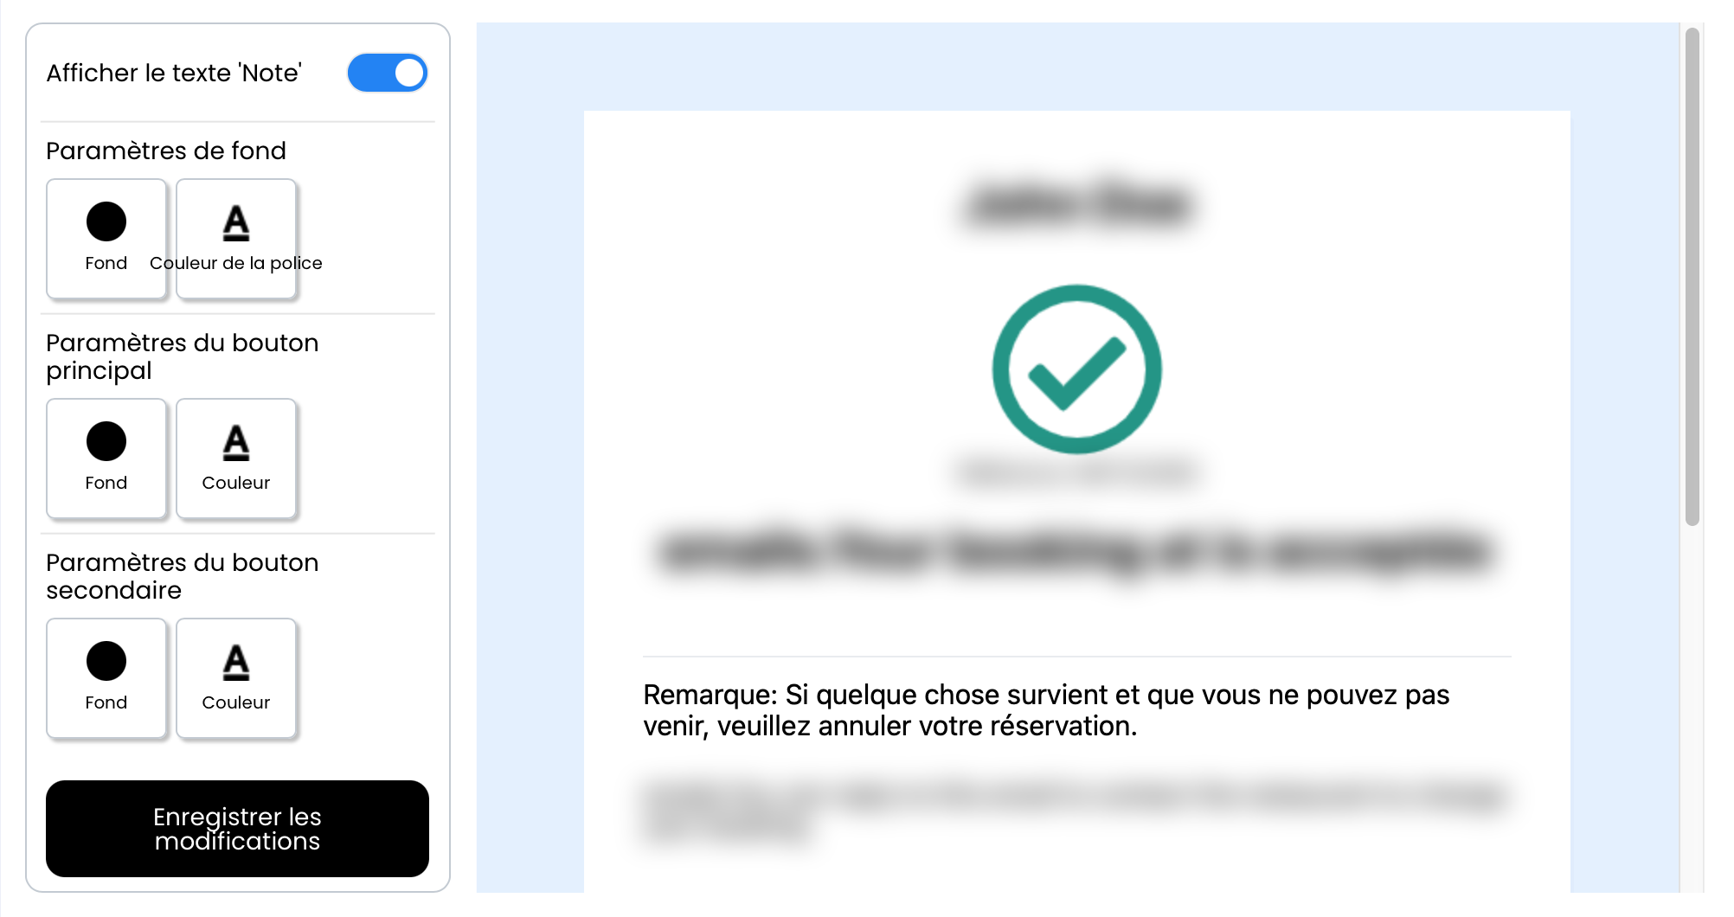
Task: Select the Couleur text icon for bouton secondaire
Action: [x=236, y=678]
